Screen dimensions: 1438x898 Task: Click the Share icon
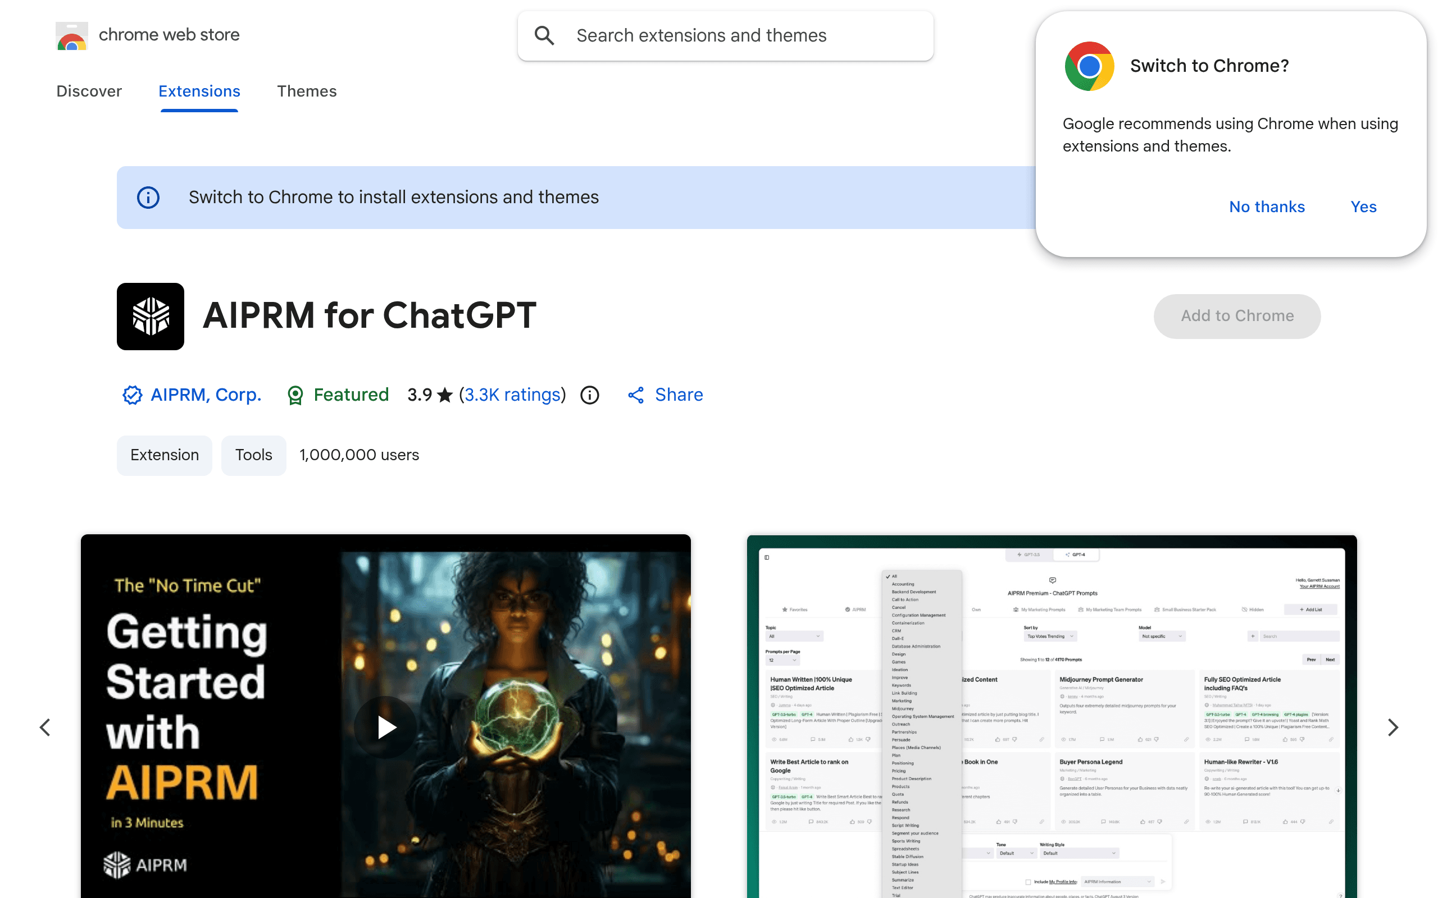coord(636,395)
